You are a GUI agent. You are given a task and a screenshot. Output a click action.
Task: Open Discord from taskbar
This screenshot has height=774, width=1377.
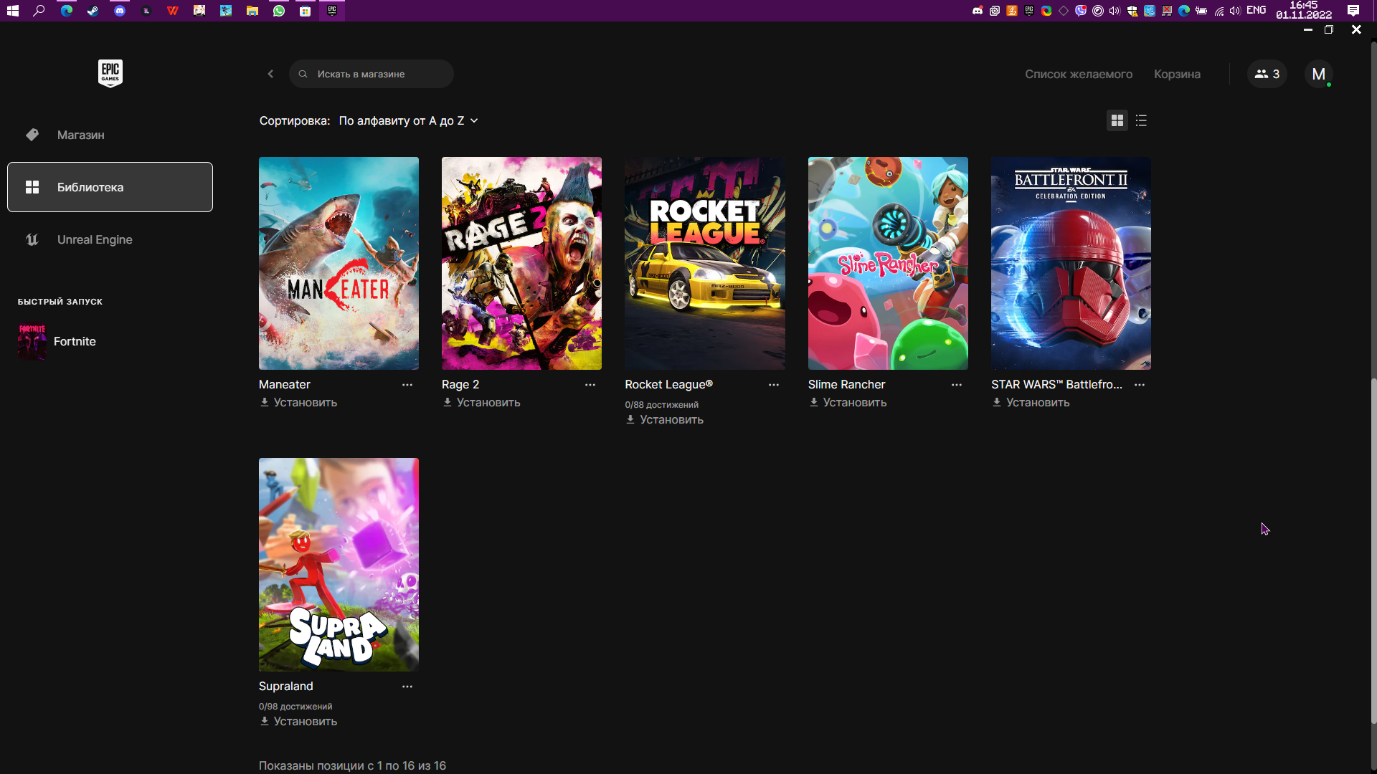point(120,11)
